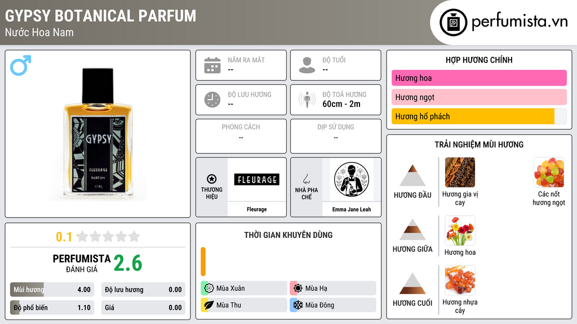Click the Độ phổ biến 1.10 rating bar
Screen dimensions: 577x324
tap(52, 308)
